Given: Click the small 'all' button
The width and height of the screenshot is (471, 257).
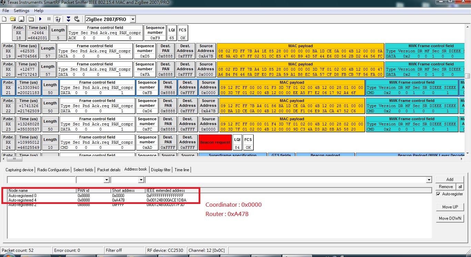Looking at the screenshot, I should (x=460, y=187).
